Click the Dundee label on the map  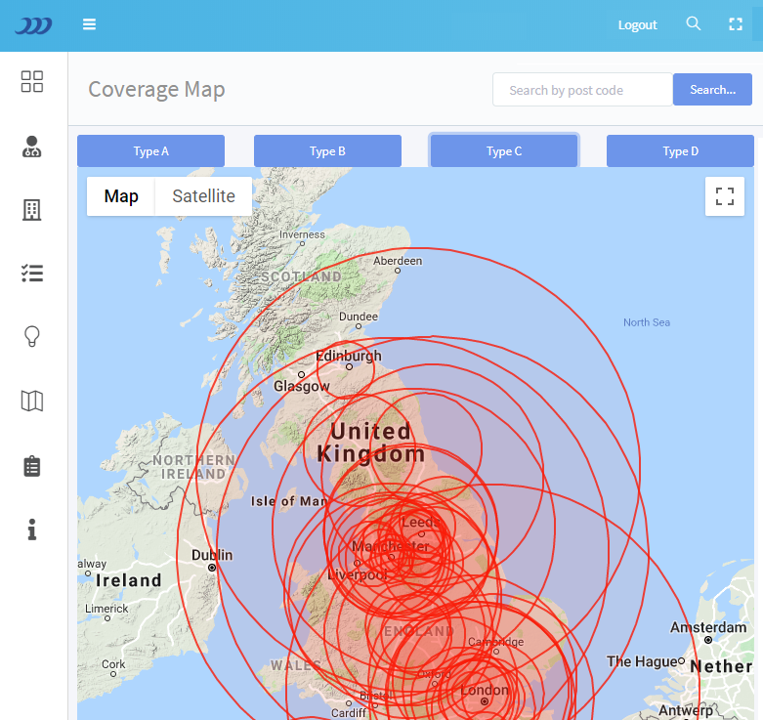359,317
